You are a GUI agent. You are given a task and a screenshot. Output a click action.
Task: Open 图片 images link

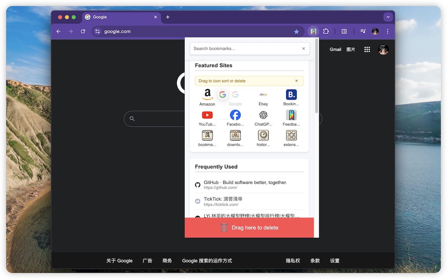351,50
